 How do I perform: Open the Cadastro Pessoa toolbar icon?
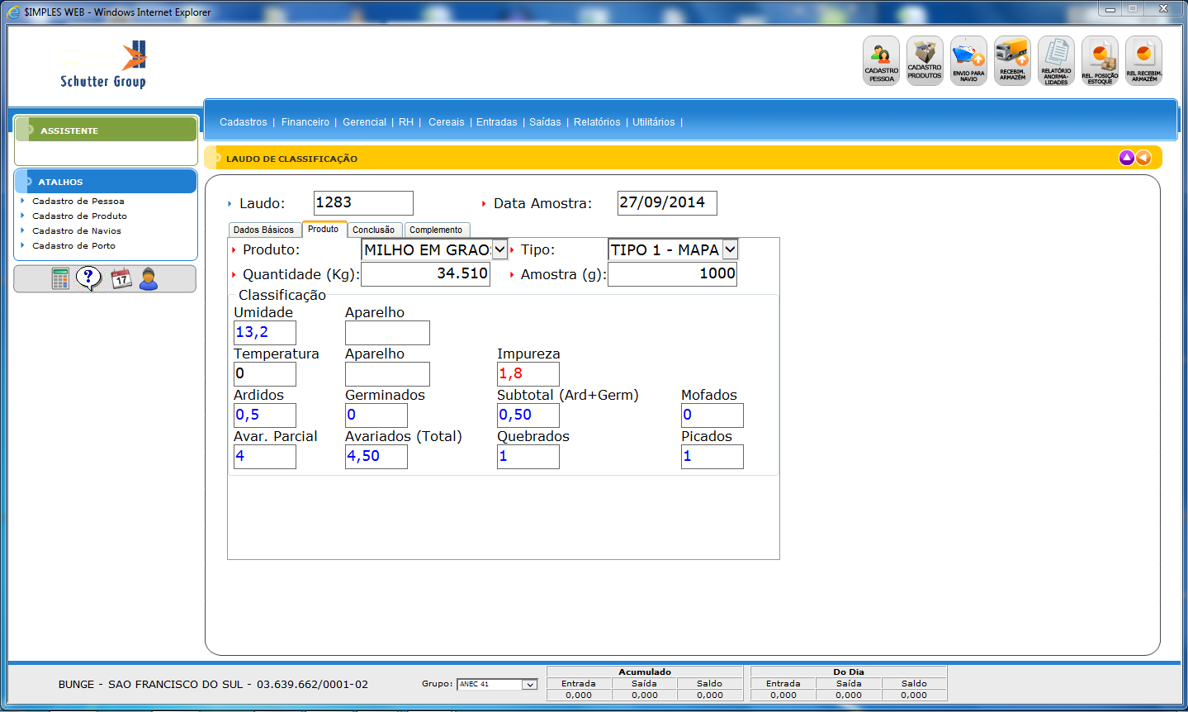pos(881,60)
